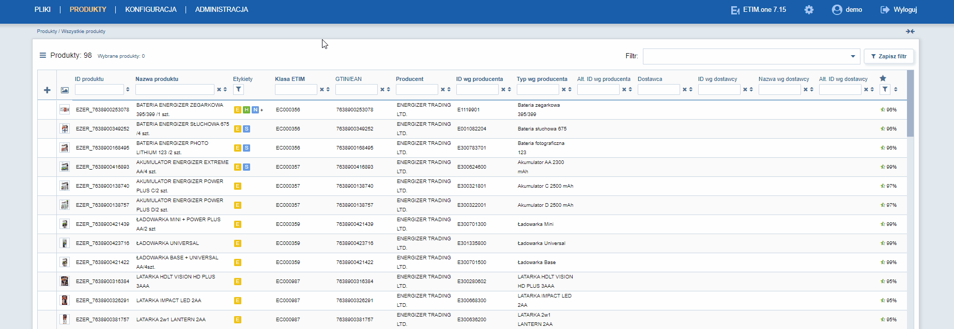Focus the Producent filter field
This screenshot has height=329, width=954.
tap(417, 90)
